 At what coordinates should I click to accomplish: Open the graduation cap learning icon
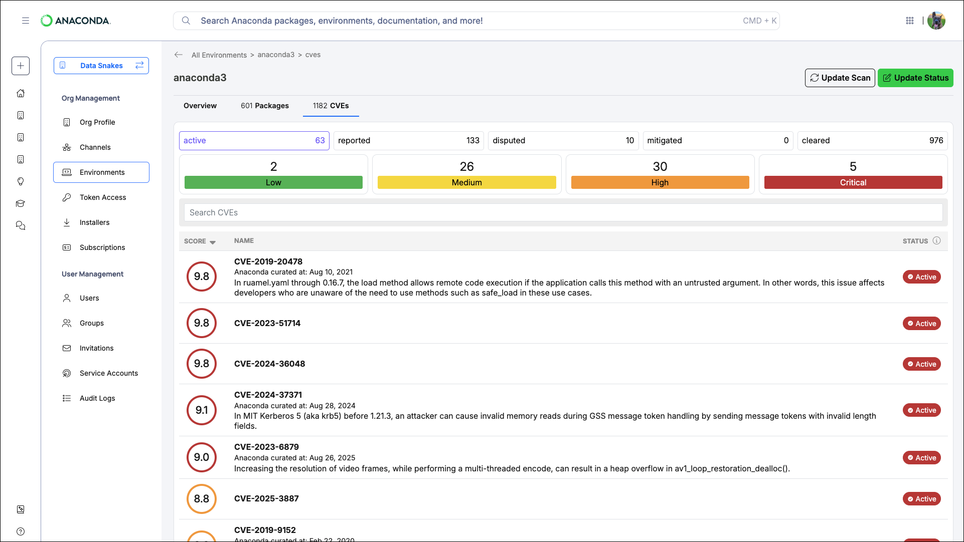[21, 203]
